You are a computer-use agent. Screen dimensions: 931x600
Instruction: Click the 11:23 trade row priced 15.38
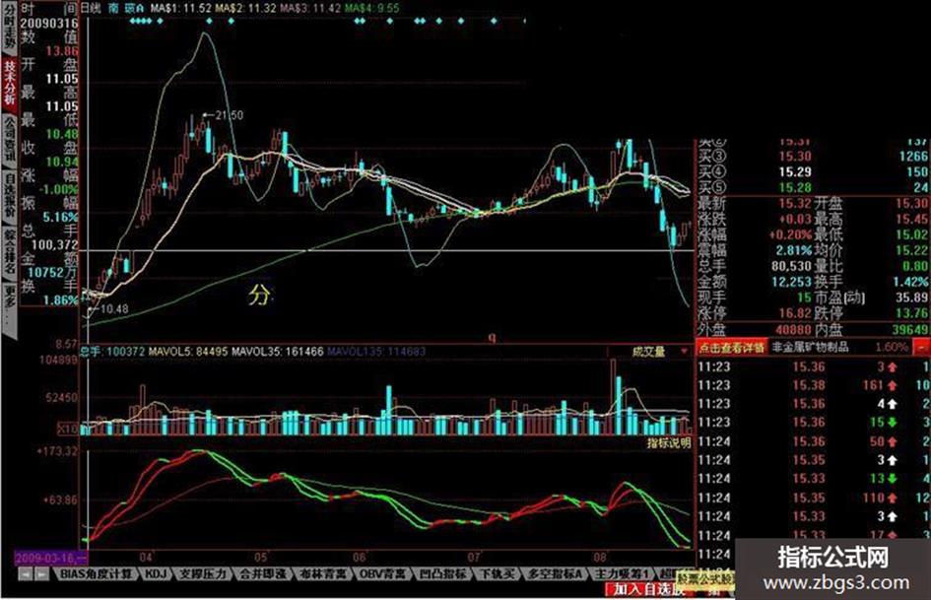pyautogui.click(x=814, y=385)
